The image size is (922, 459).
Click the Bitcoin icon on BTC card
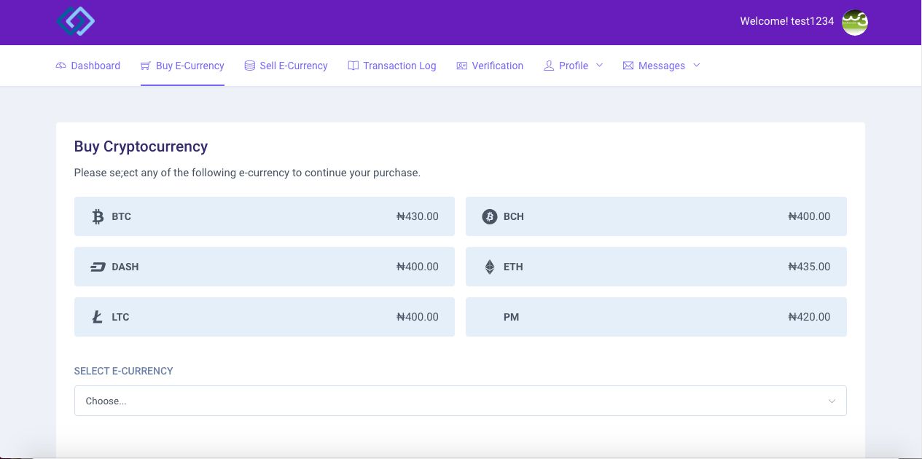pos(98,216)
